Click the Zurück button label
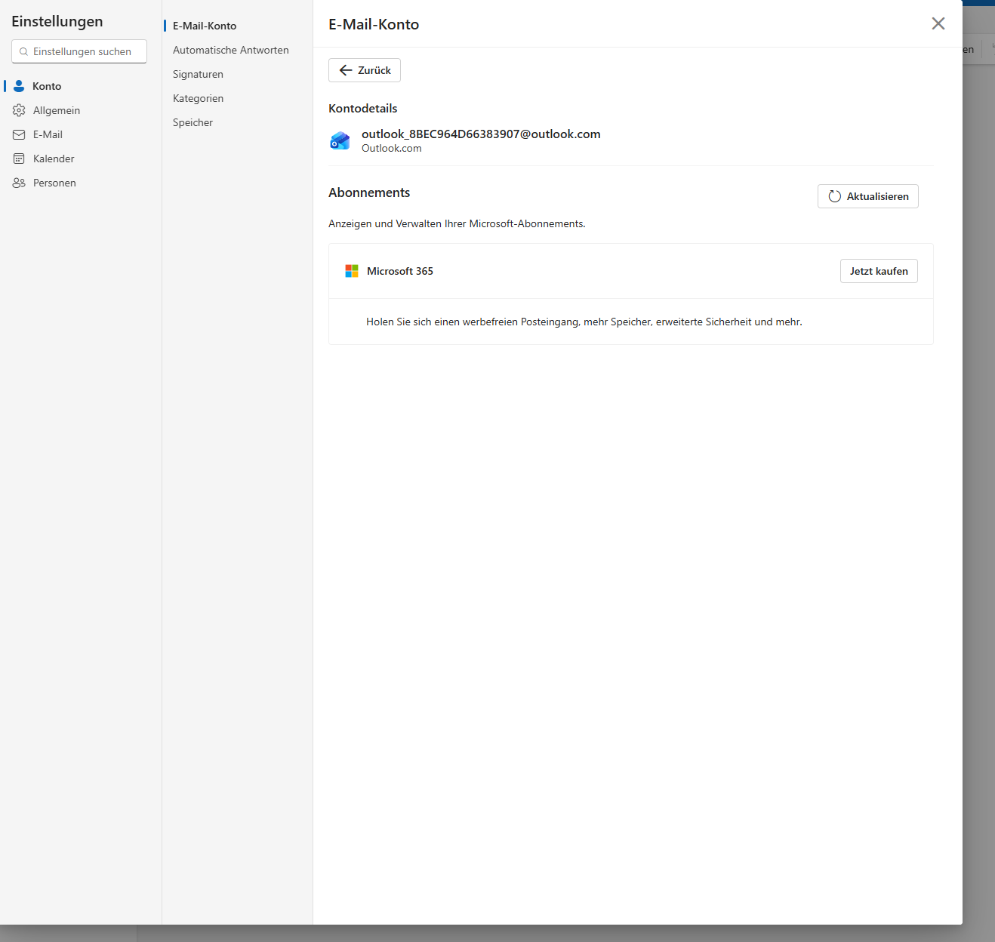995x942 pixels. [x=374, y=70]
